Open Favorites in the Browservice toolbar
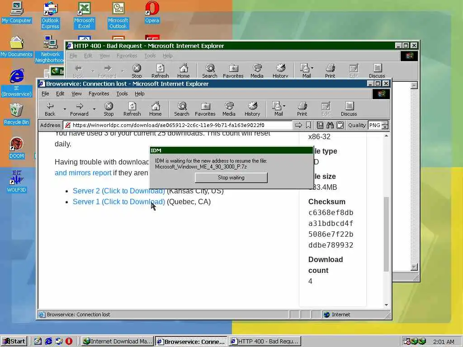Image resolution: width=463 pixels, height=347 pixels. pyautogui.click(x=205, y=109)
